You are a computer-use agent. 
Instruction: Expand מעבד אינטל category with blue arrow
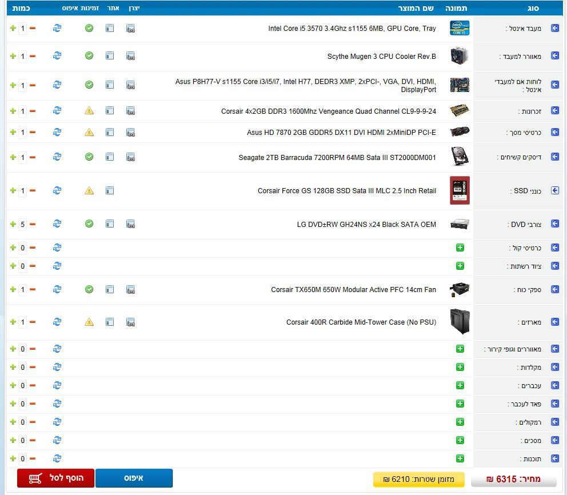coord(554,28)
